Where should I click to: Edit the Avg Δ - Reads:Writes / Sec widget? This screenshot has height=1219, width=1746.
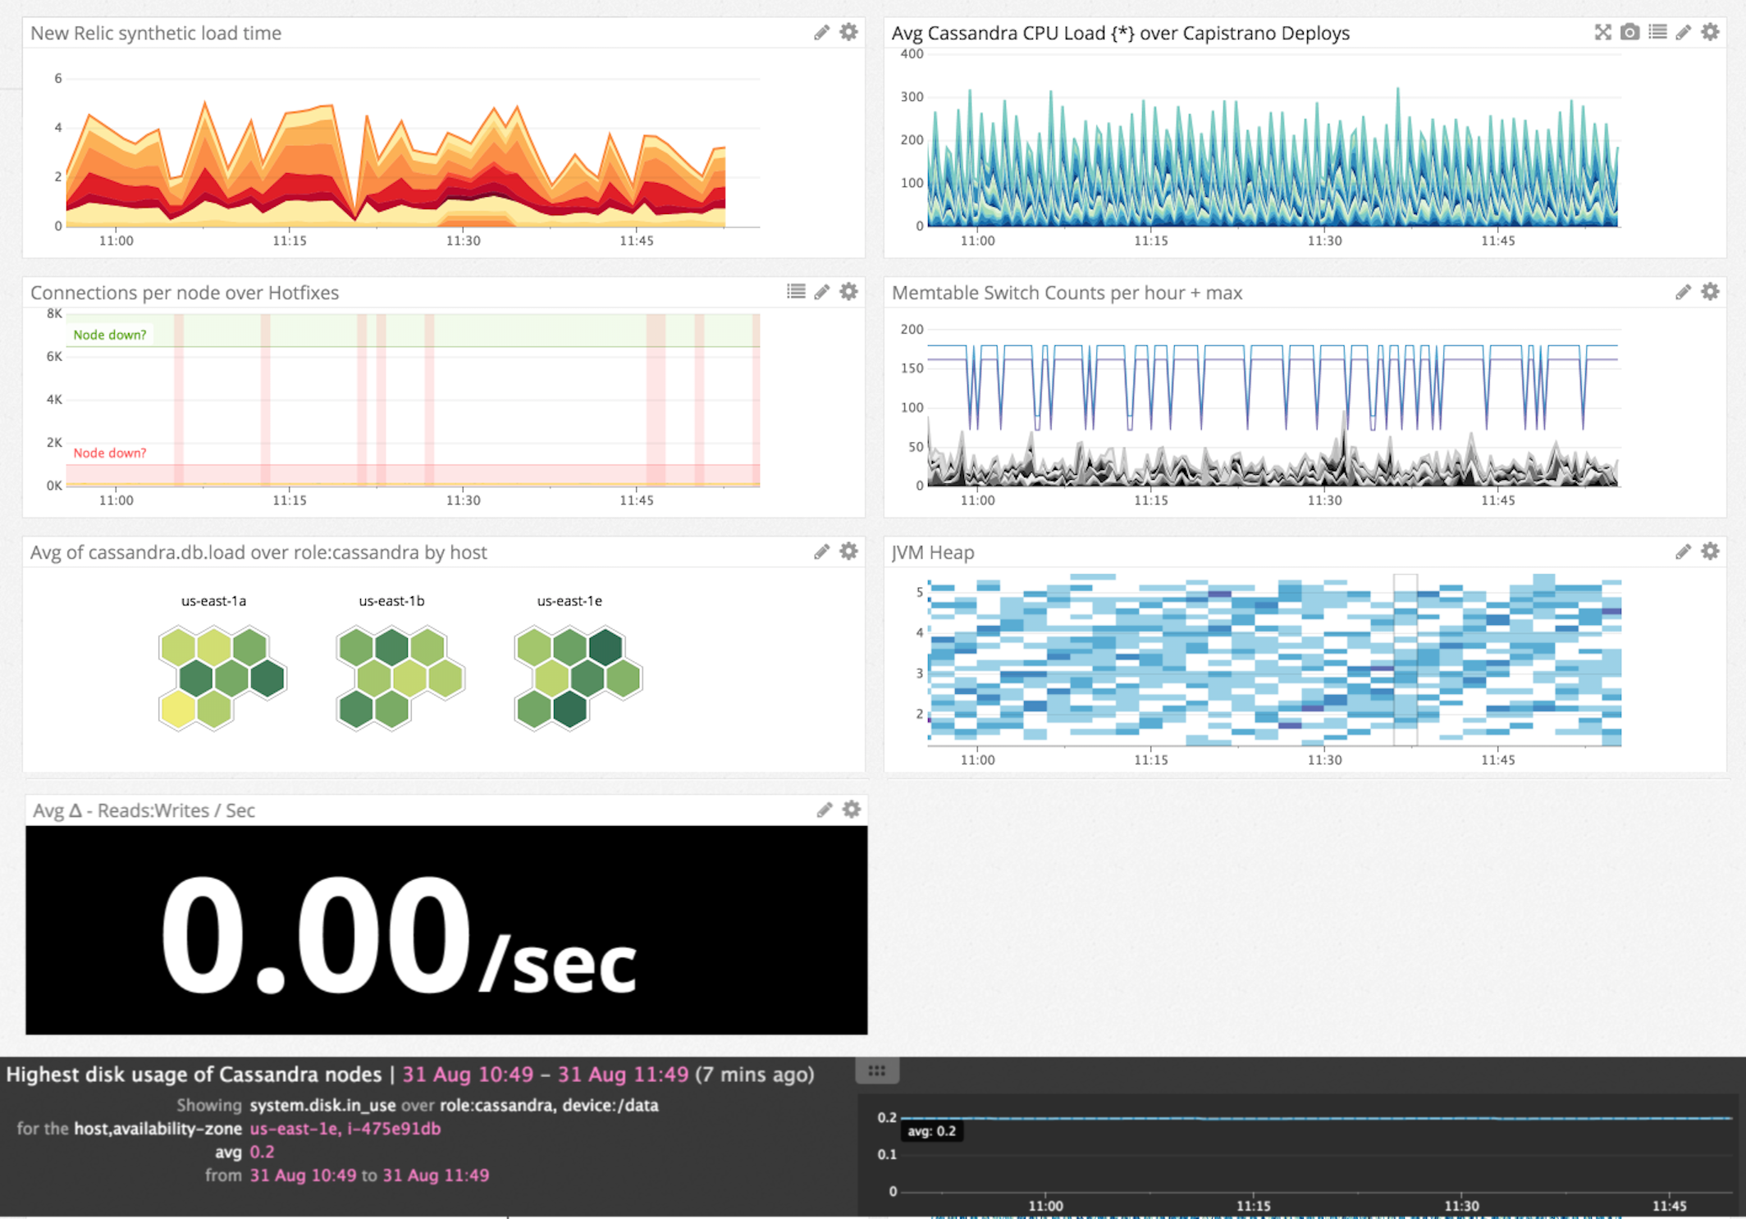click(x=824, y=809)
